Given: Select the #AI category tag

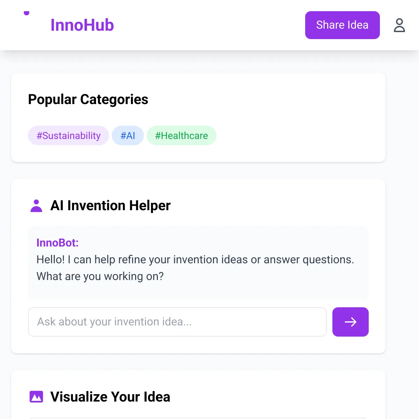Looking at the screenshot, I should 128,135.
